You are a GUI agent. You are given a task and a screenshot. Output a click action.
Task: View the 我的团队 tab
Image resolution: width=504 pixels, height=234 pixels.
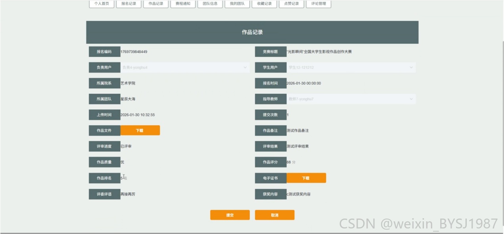[237, 4]
